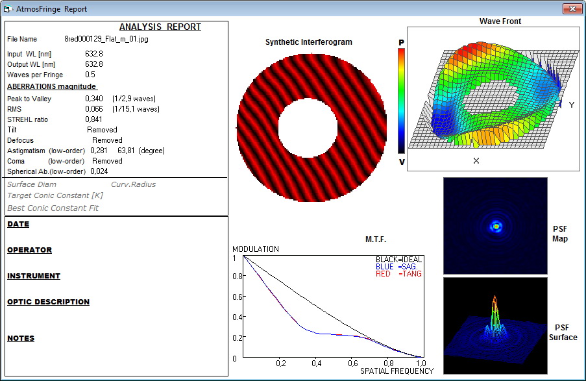Click the DATE field heading

click(18, 224)
